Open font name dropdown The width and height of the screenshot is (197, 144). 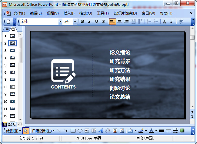click(60, 22)
